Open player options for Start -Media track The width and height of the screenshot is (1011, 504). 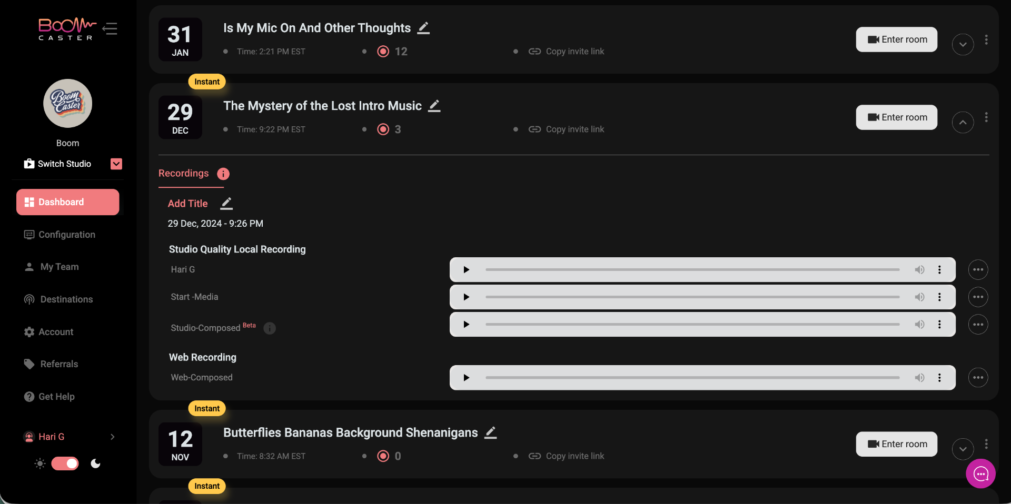(x=939, y=297)
